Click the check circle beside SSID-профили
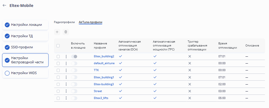Viewport: 269px width, 108px height. pos(7,47)
